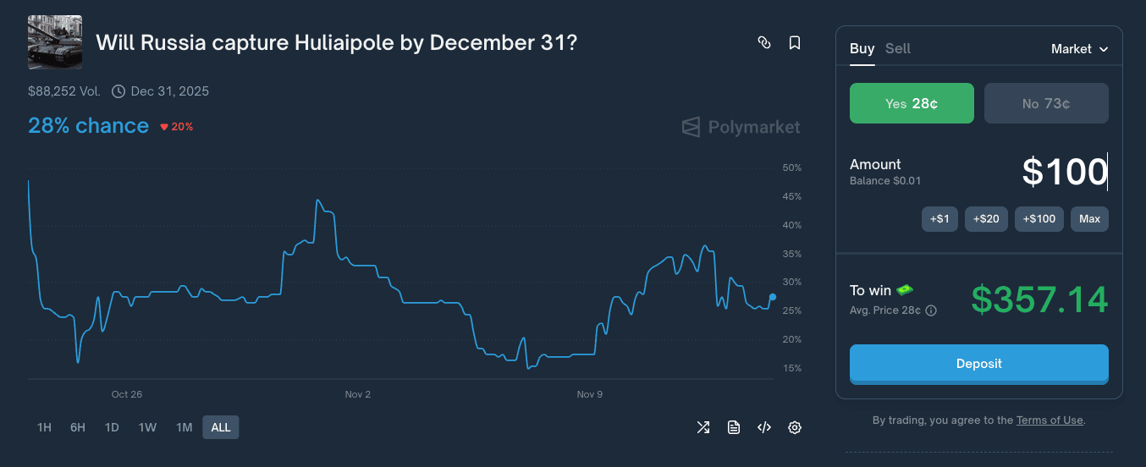Click the tank market thumbnail image

coord(55,42)
